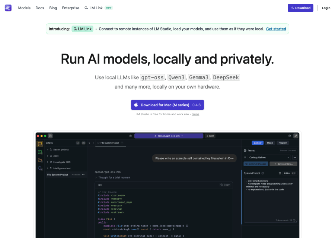Expand the Ascii folder
This screenshot has height=238, width=335.
pos(48,156)
